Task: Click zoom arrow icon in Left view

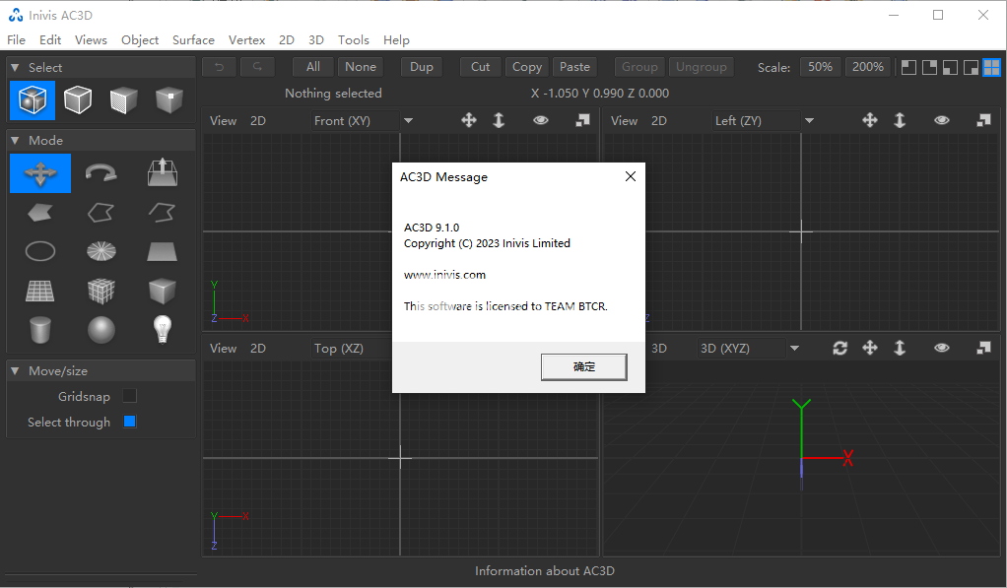Action: pos(900,120)
